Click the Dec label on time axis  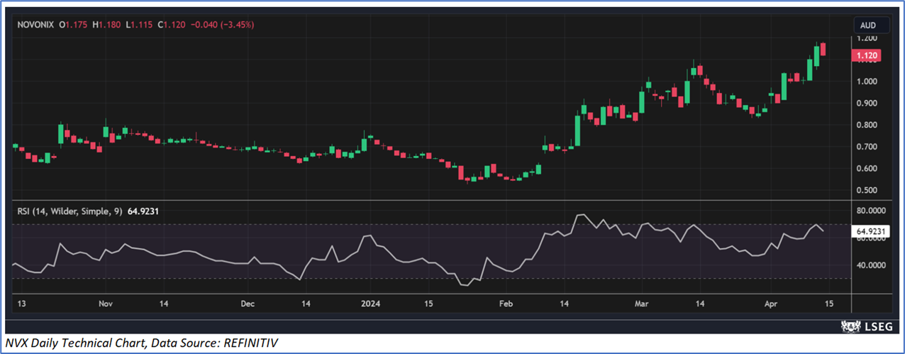coord(247,303)
